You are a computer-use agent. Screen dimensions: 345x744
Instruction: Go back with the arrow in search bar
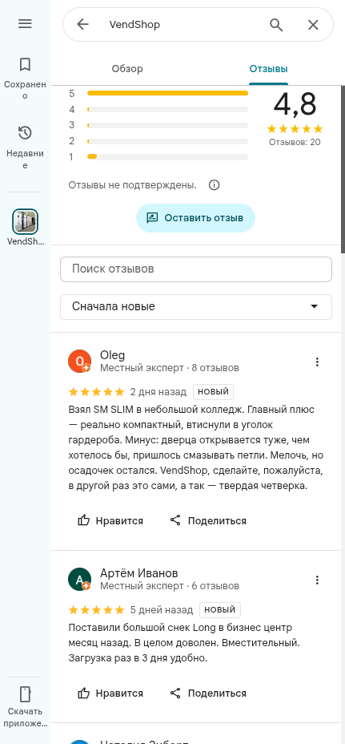[x=82, y=25]
